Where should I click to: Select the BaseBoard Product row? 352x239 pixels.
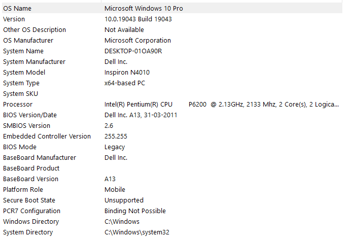[x=31, y=168]
